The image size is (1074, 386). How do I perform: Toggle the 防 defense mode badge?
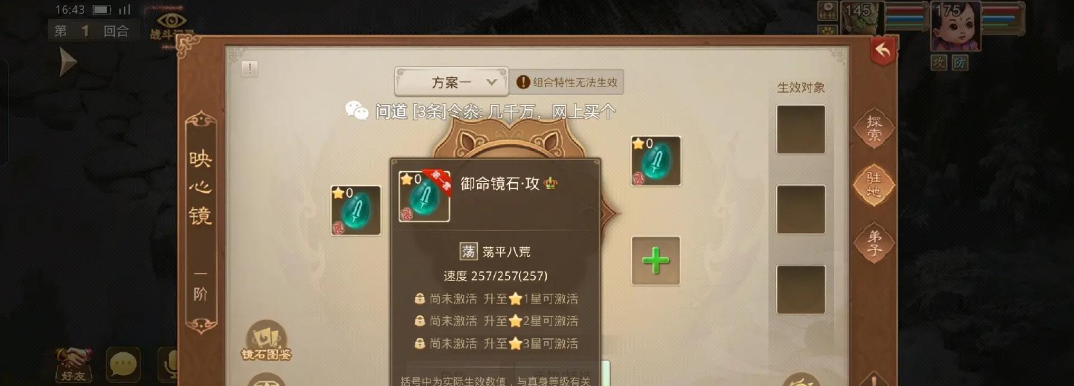[959, 62]
